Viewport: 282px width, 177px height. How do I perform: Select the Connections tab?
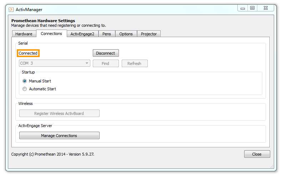point(51,34)
